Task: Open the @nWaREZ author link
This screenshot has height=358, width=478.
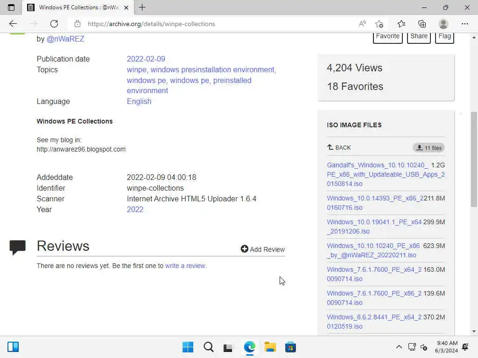Action: (x=65, y=39)
